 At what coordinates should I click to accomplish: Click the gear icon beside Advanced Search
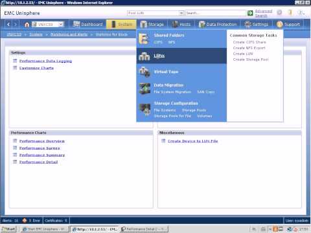[x=279, y=12]
